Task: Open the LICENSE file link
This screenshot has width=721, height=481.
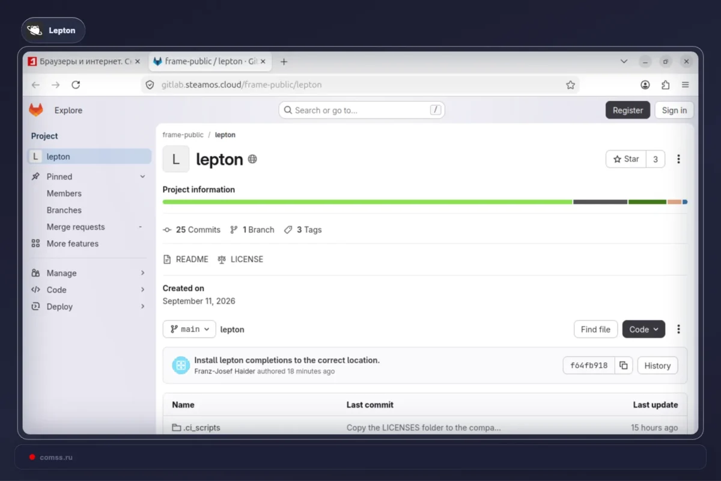Action: pos(240,259)
